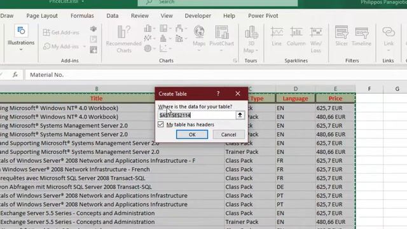
Task: Cancel the Create Table dialog
Action: 228,134
